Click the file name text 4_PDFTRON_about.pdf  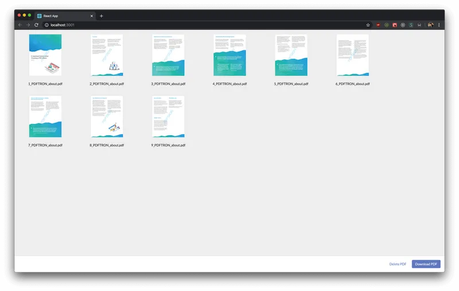230,84
